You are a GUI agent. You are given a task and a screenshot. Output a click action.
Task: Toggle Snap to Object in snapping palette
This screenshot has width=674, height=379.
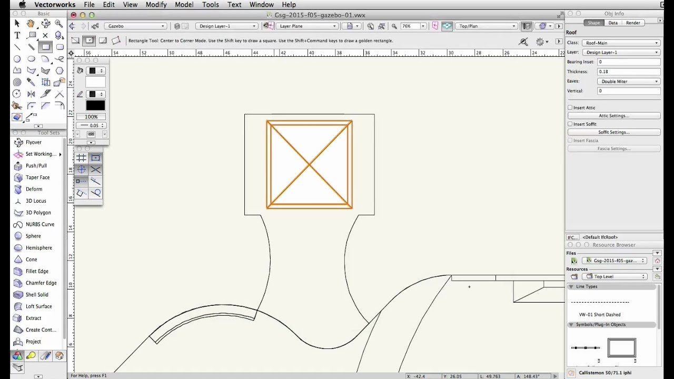point(95,157)
